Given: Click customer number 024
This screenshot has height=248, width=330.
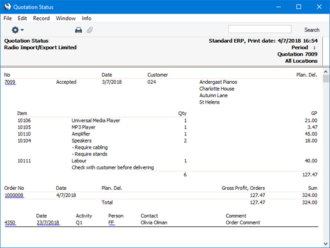Looking at the screenshot, I should 152,82.
